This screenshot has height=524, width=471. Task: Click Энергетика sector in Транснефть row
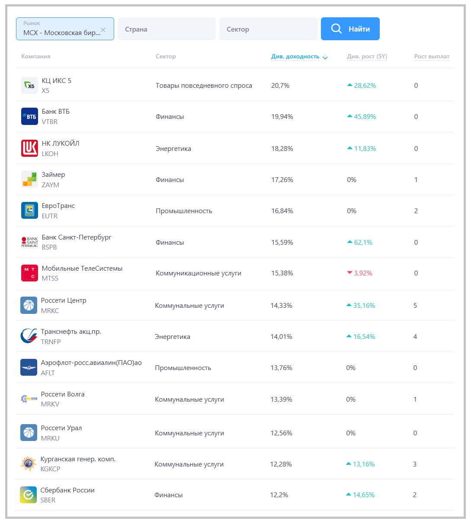(173, 337)
